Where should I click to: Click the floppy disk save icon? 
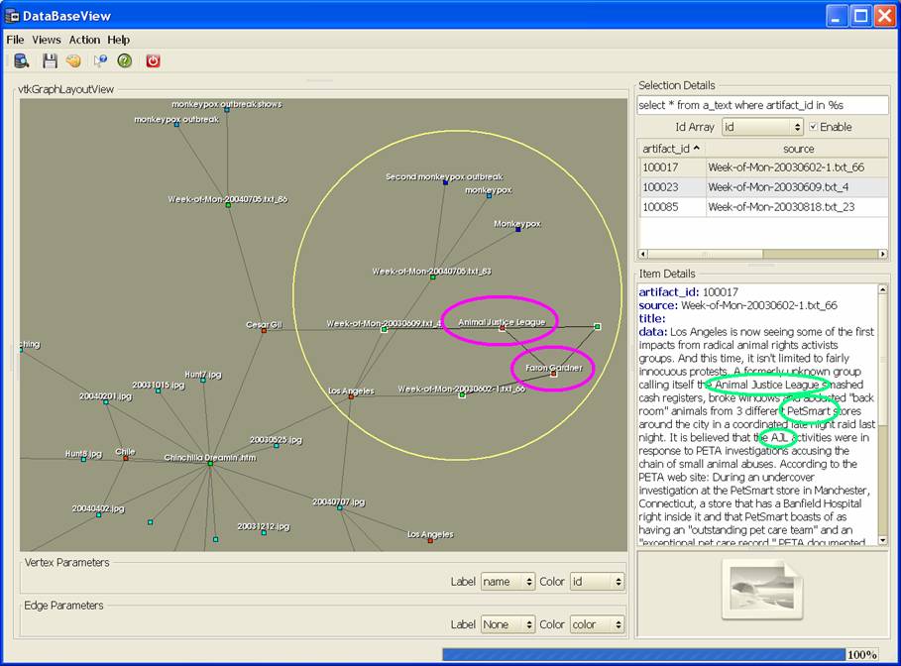[50, 61]
